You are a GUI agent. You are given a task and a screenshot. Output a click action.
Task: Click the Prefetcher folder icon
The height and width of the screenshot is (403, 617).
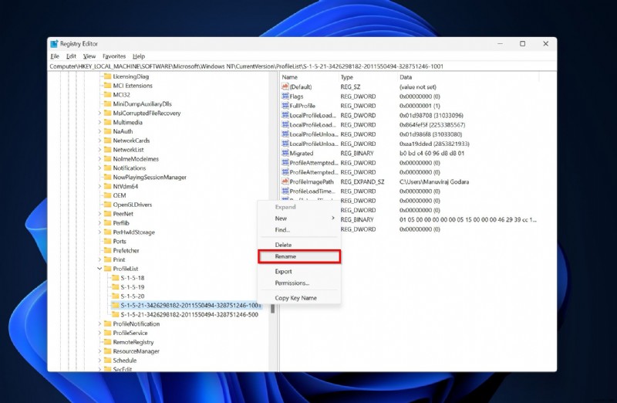click(107, 250)
